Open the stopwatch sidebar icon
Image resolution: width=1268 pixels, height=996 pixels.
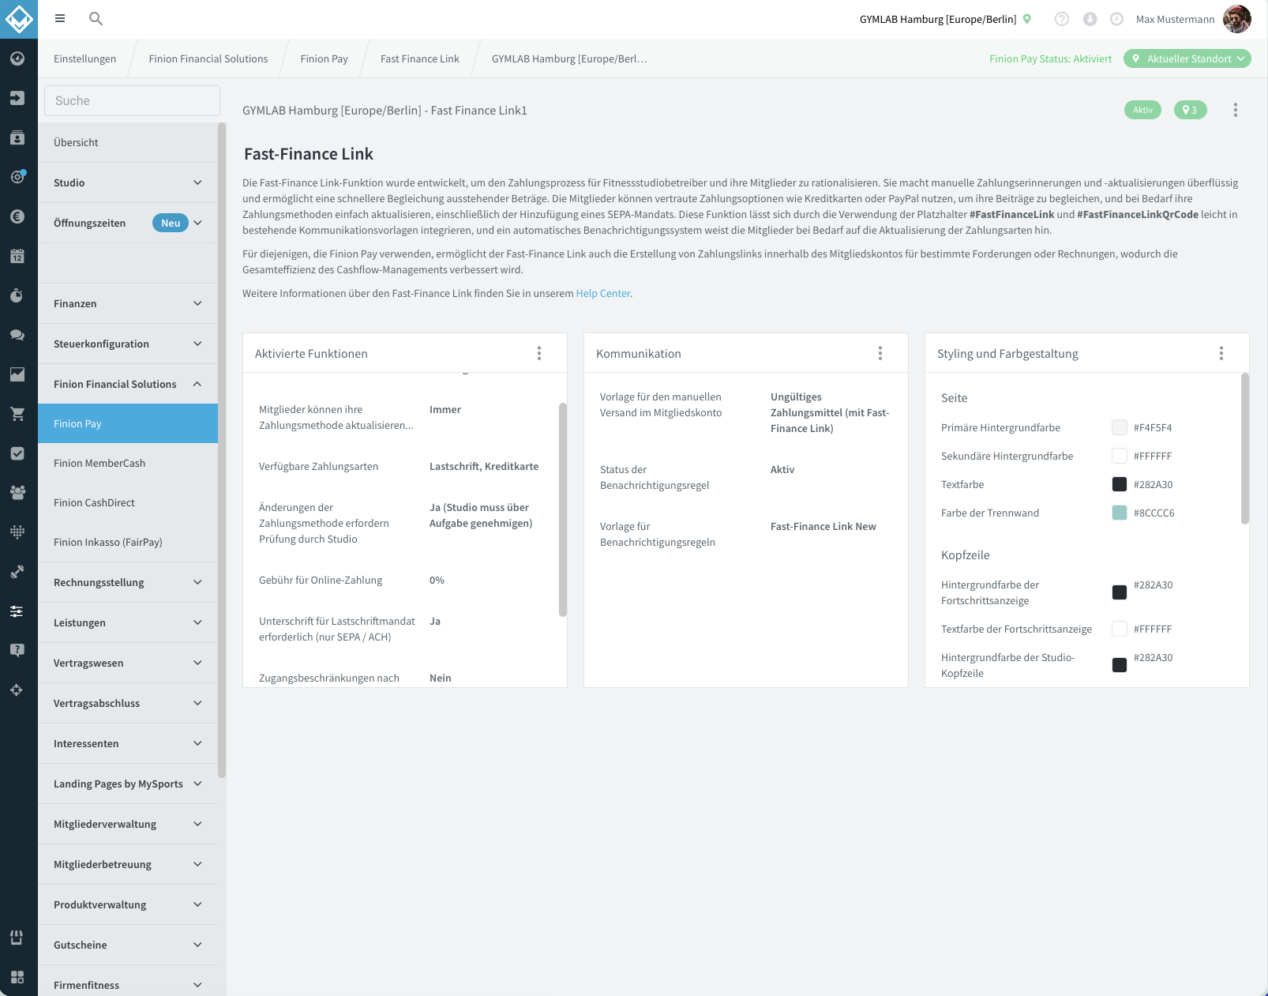(x=17, y=295)
